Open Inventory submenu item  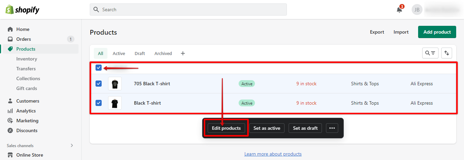click(27, 59)
